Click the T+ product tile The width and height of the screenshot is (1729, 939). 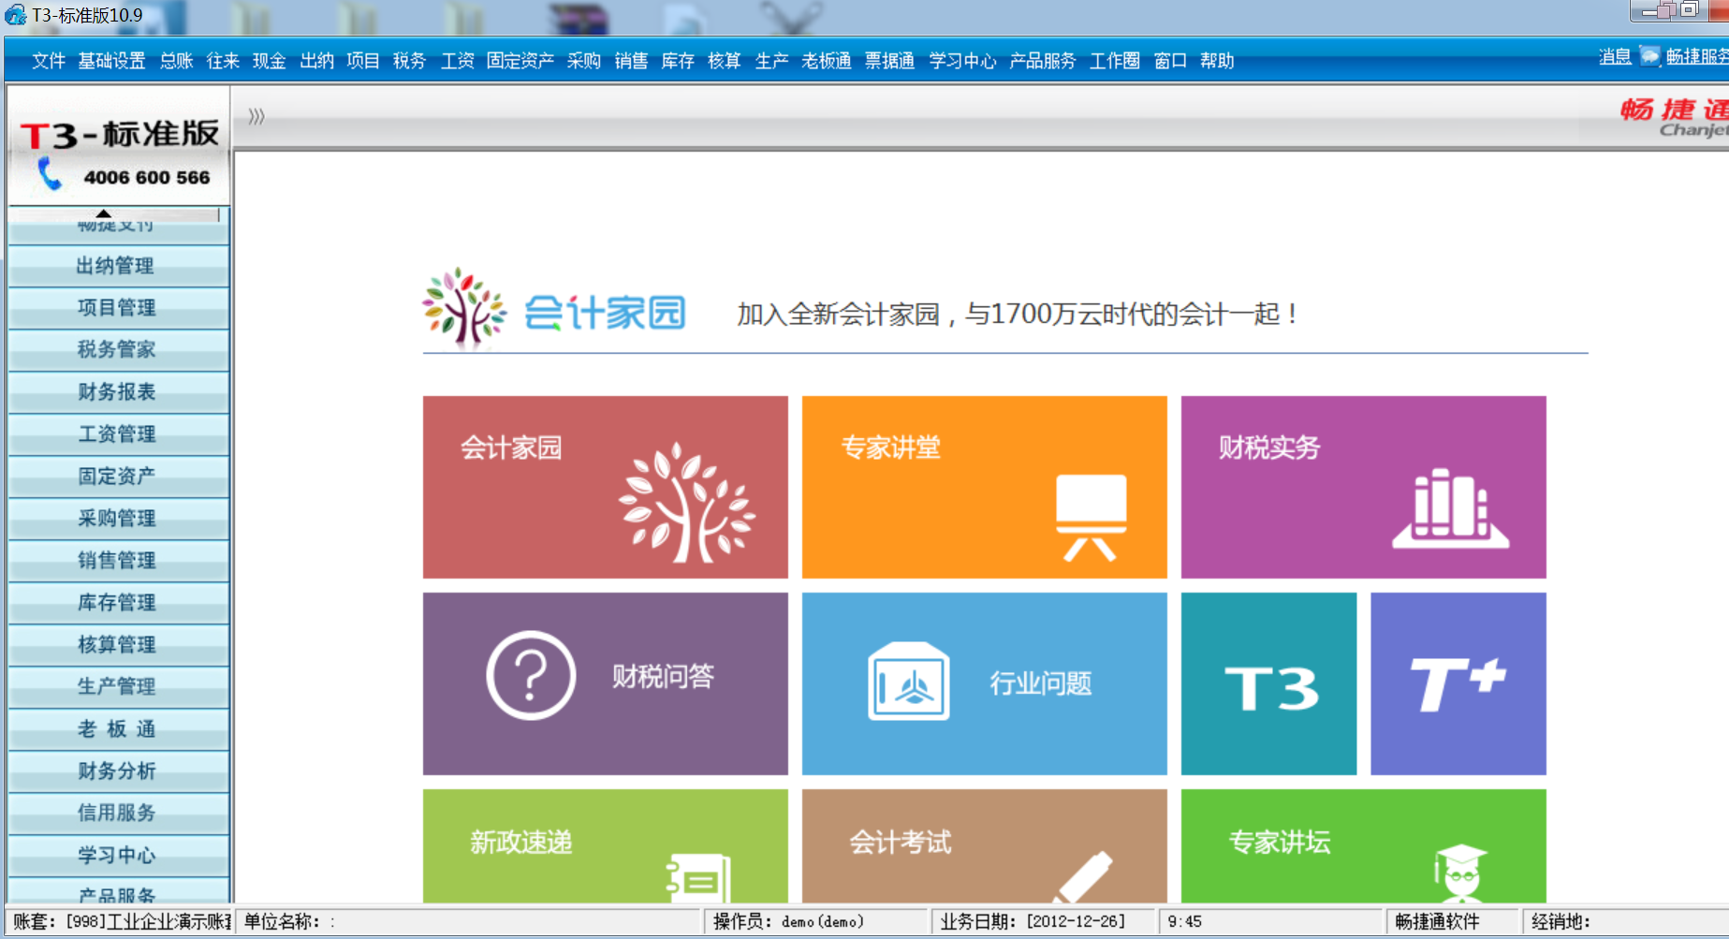1458,683
